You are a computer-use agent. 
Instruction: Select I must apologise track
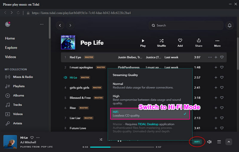81,67
